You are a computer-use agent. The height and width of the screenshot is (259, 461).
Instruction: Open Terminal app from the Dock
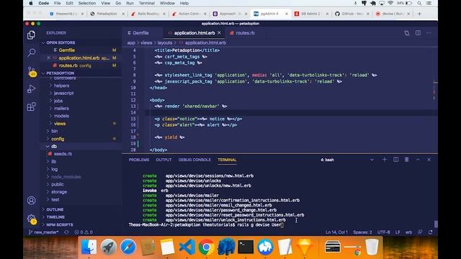click(x=246, y=247)
